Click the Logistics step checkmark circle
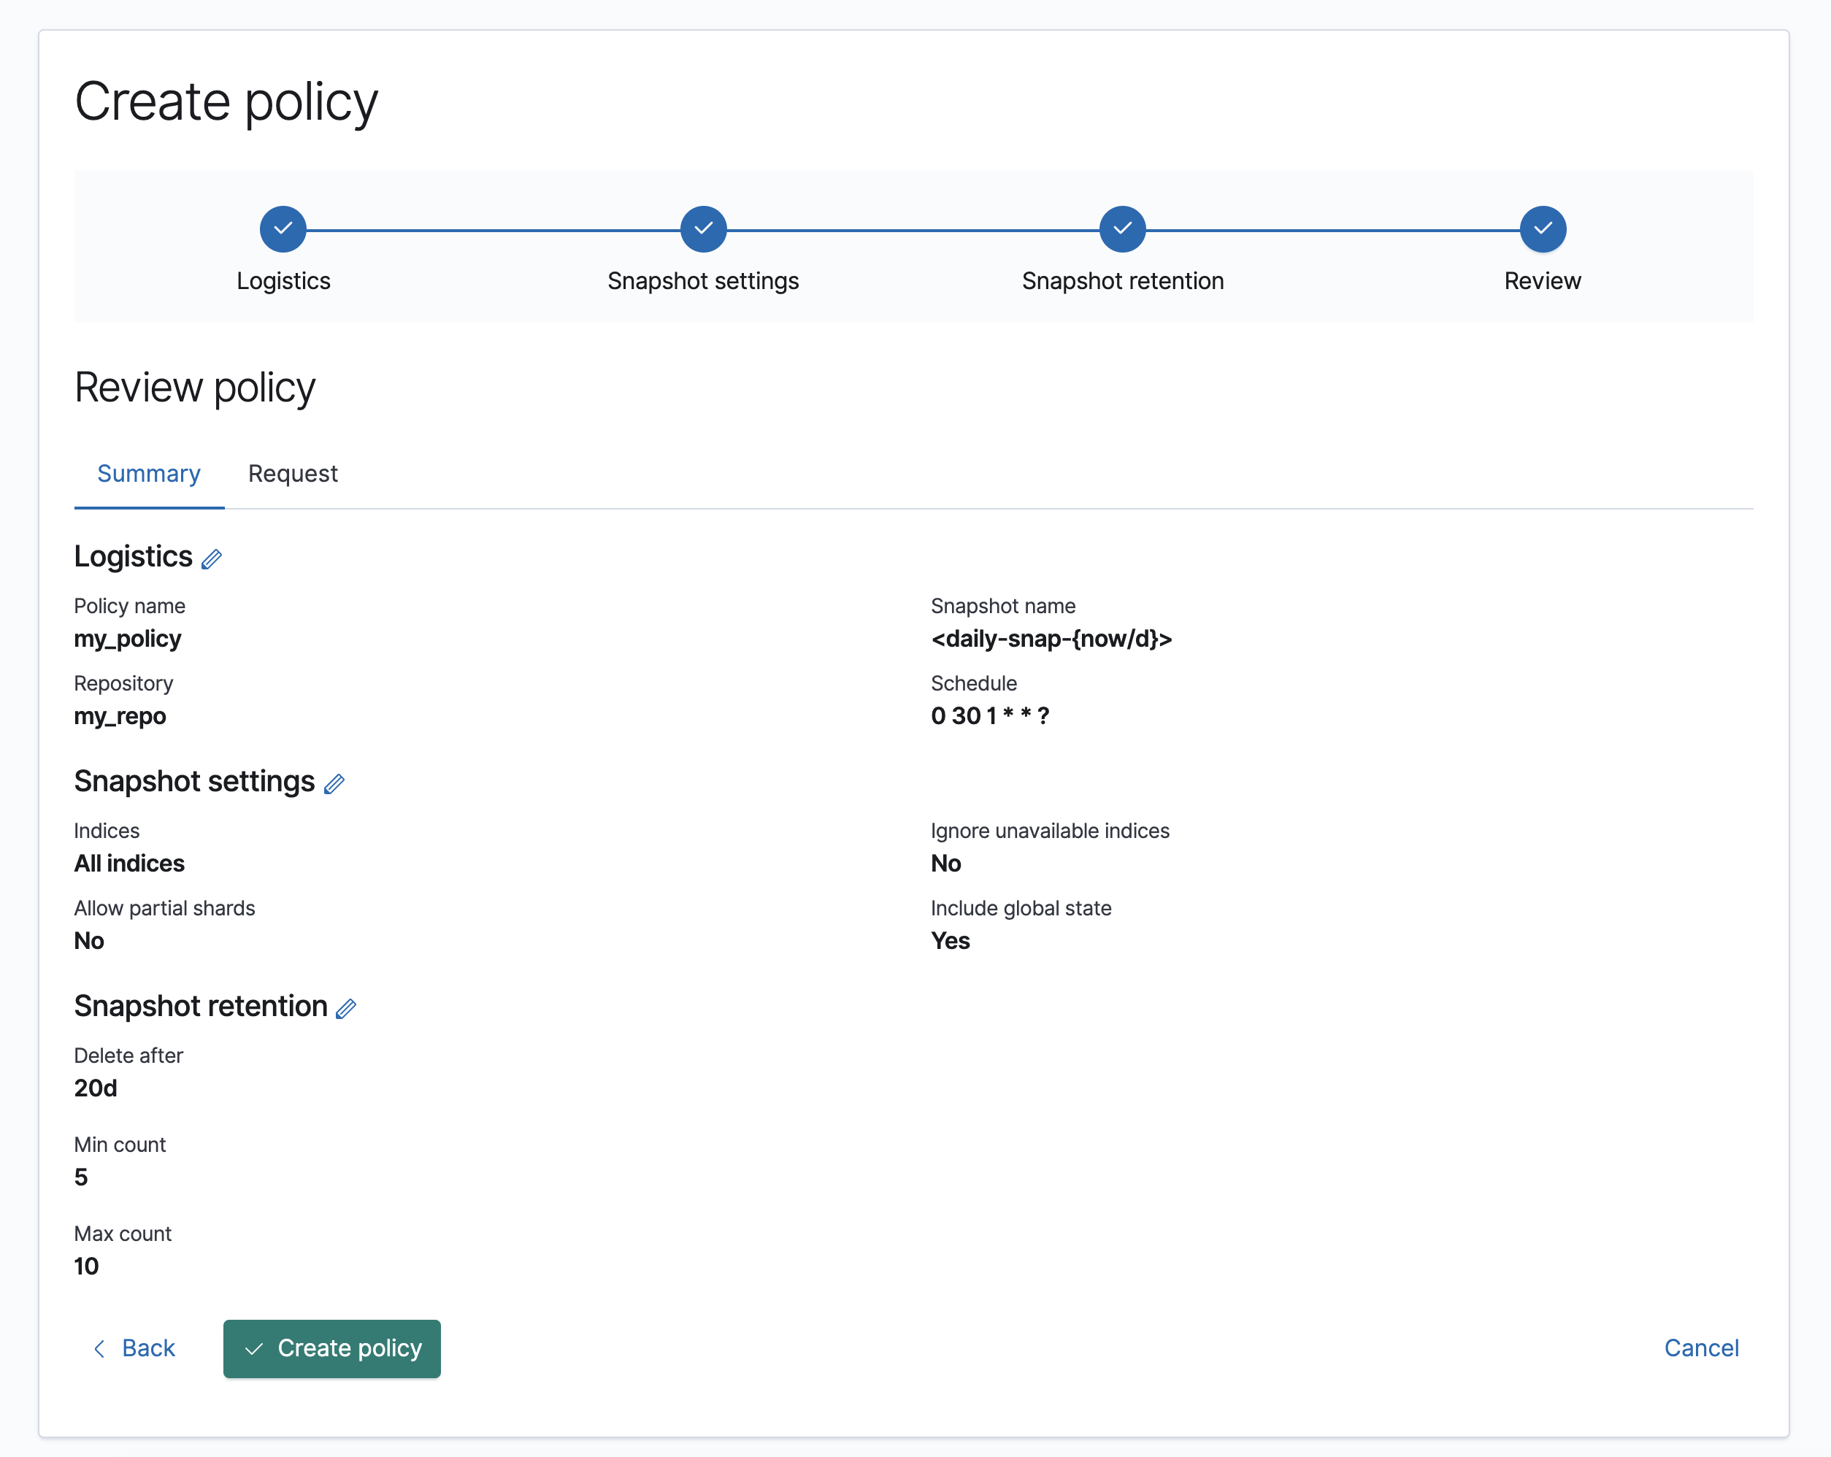 [283, 229]
